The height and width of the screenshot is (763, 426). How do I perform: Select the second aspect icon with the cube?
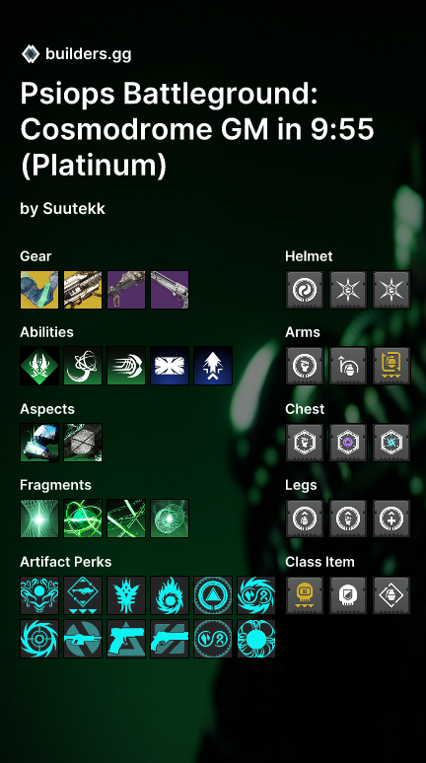pos(83,443)
